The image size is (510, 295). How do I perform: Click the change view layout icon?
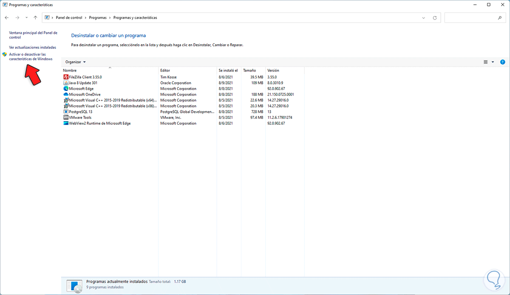(486, 62)
